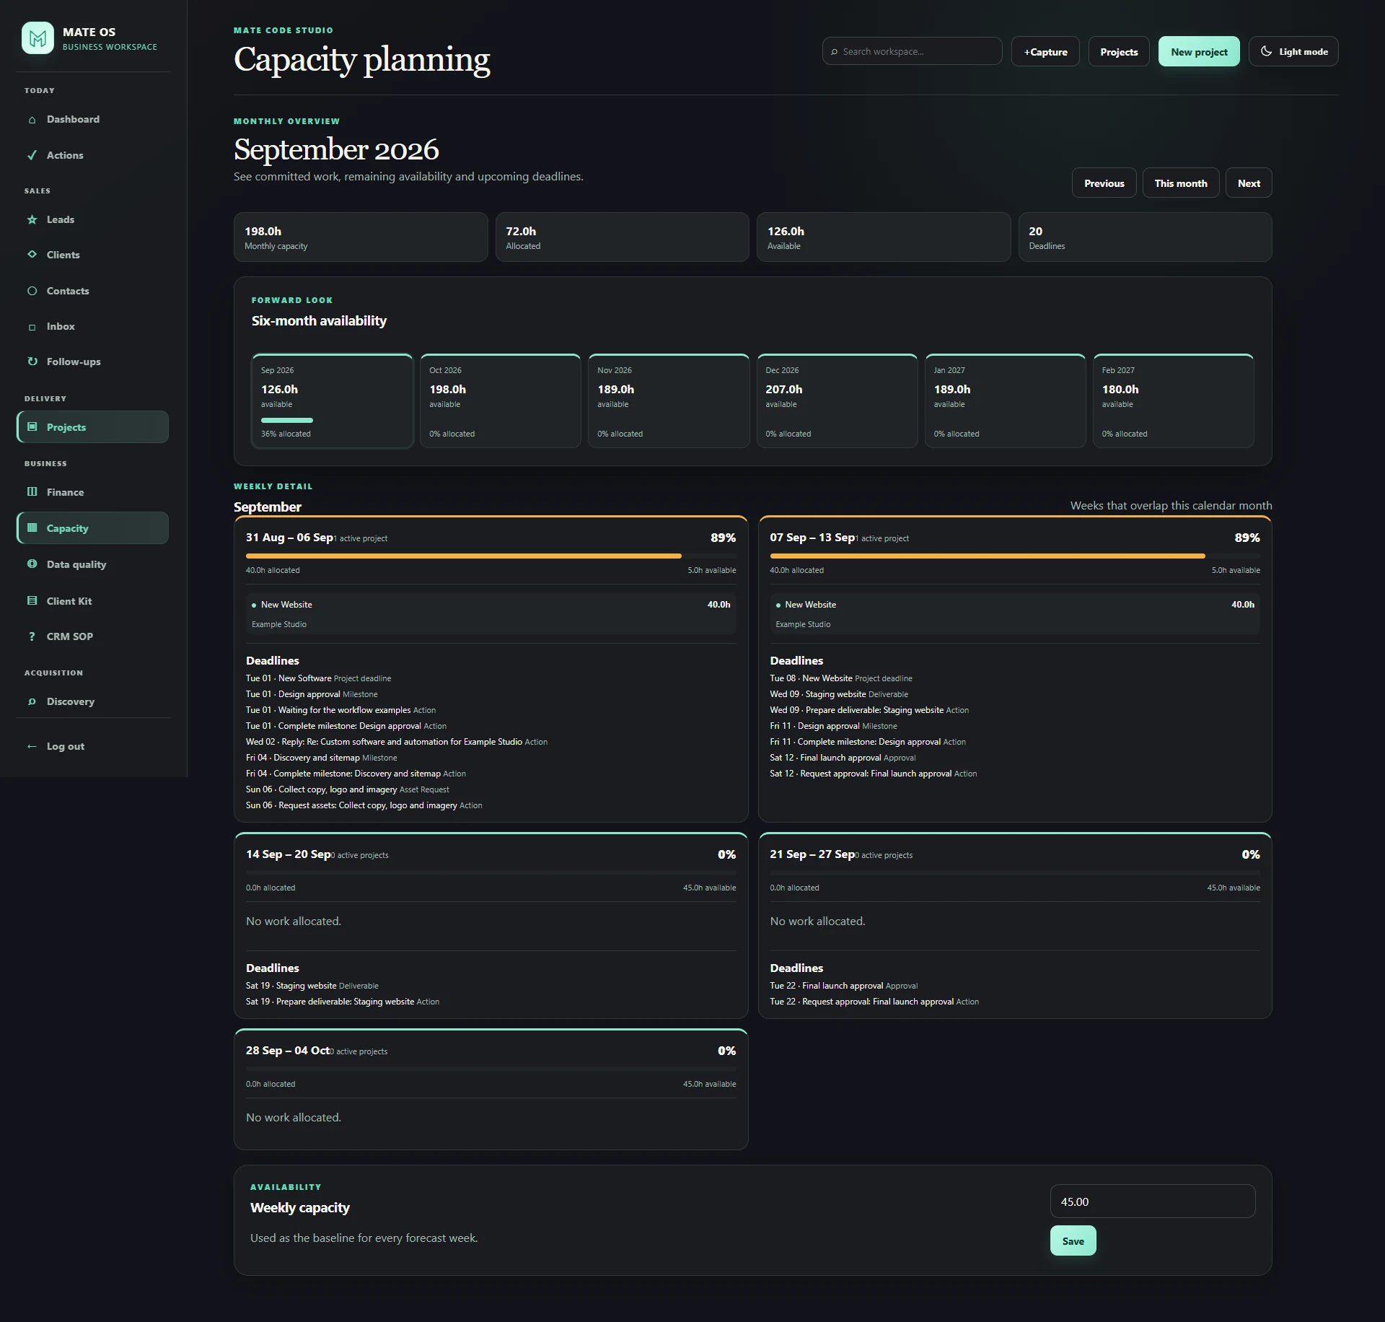
Task: Click the Inbox square icon
Action: [x=32, y=327]
